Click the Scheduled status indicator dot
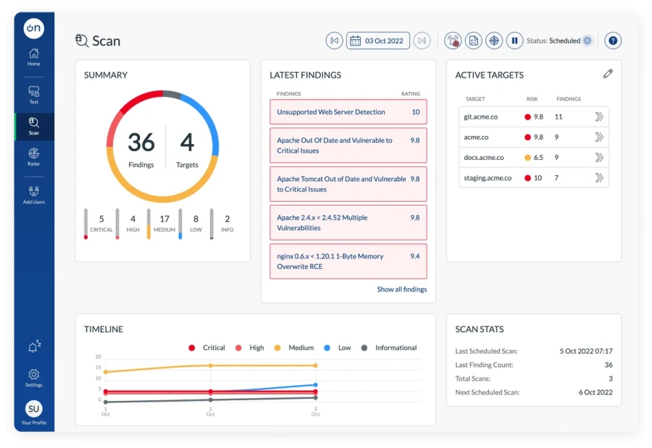Screen dimensions: 652x448 (x=588, y=41)
